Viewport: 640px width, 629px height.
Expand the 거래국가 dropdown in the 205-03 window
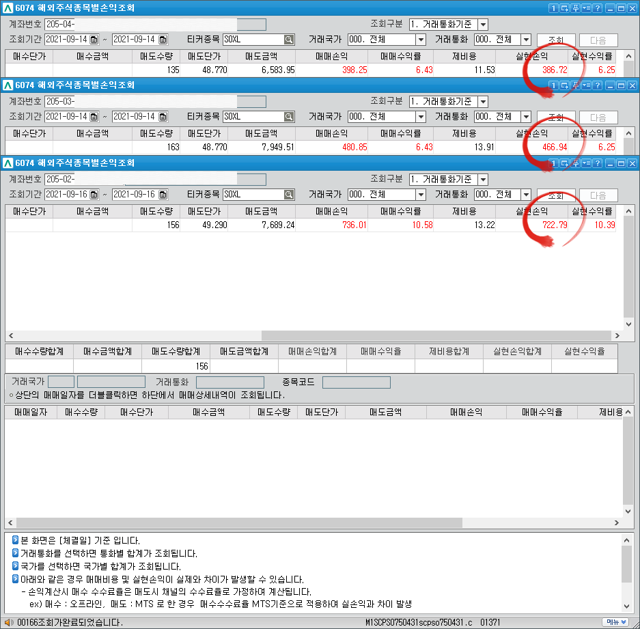(x=421, y=117)
